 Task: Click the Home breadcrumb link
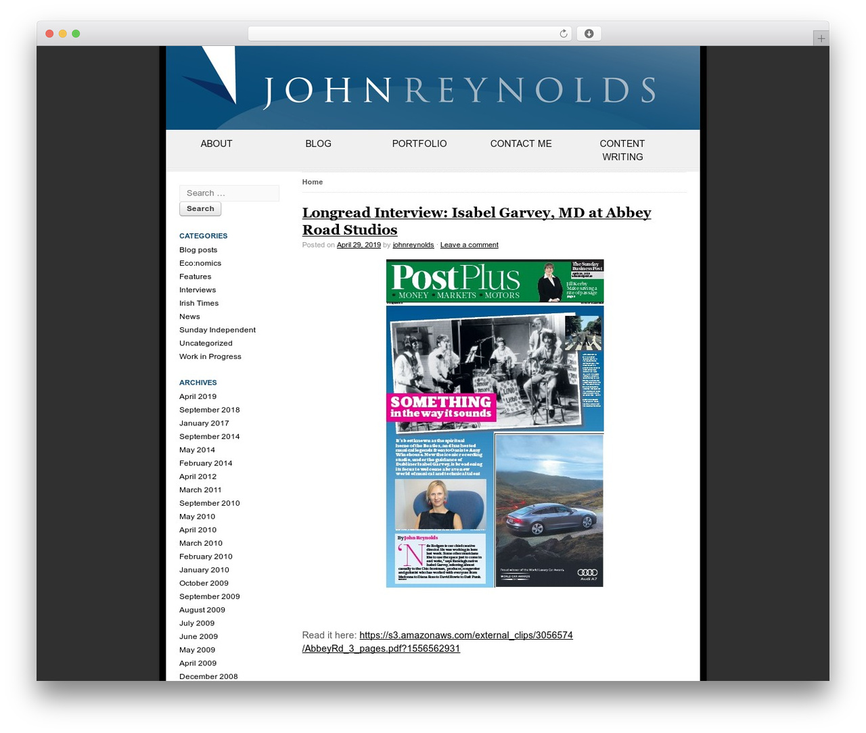313,182
